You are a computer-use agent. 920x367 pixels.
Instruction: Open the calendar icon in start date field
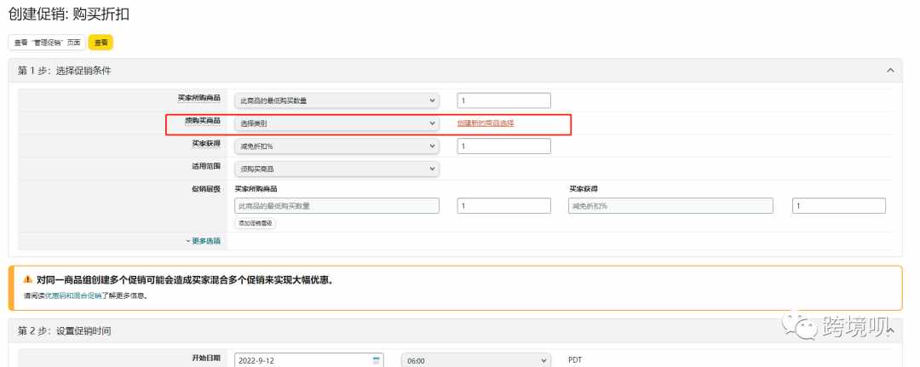pos(377,360)
